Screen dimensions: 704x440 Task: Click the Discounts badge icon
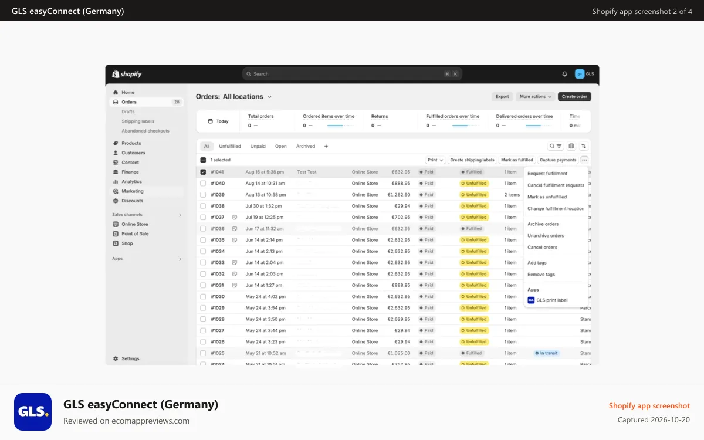116,201
